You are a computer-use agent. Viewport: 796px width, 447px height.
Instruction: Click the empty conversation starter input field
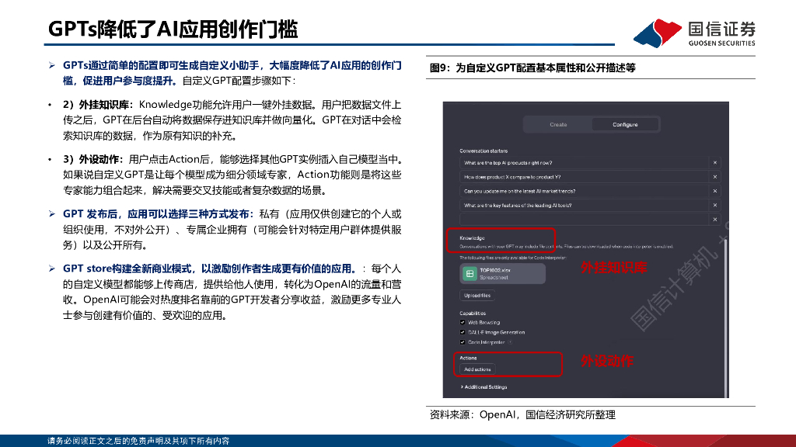pos(583,219)
